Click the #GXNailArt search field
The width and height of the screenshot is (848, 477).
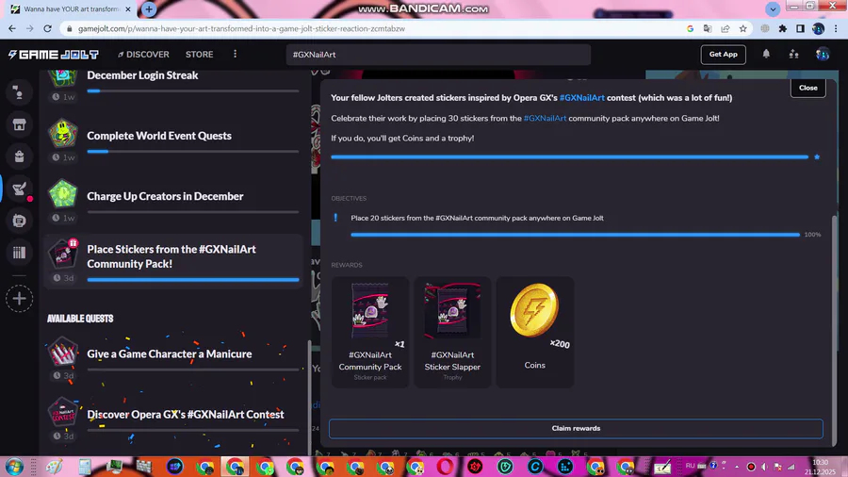438,55
